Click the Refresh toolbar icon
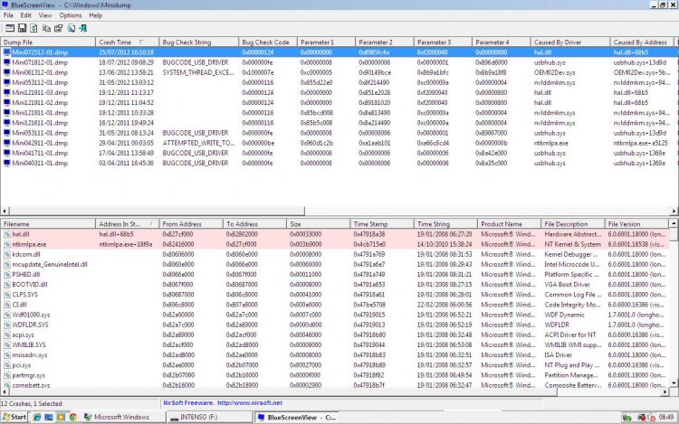The height and width of the screenshot is (424, 679). [33, 28]
